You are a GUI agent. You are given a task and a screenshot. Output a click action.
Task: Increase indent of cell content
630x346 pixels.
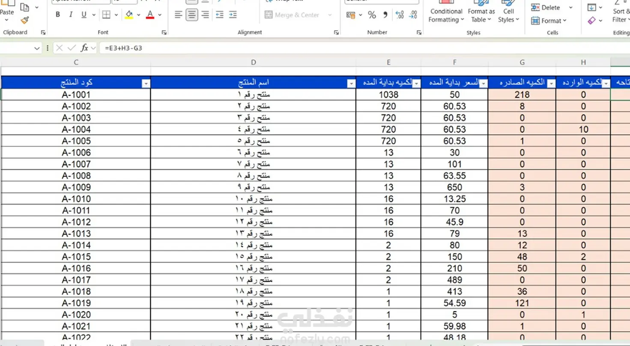pyautogui.click(x=233, y=15)
